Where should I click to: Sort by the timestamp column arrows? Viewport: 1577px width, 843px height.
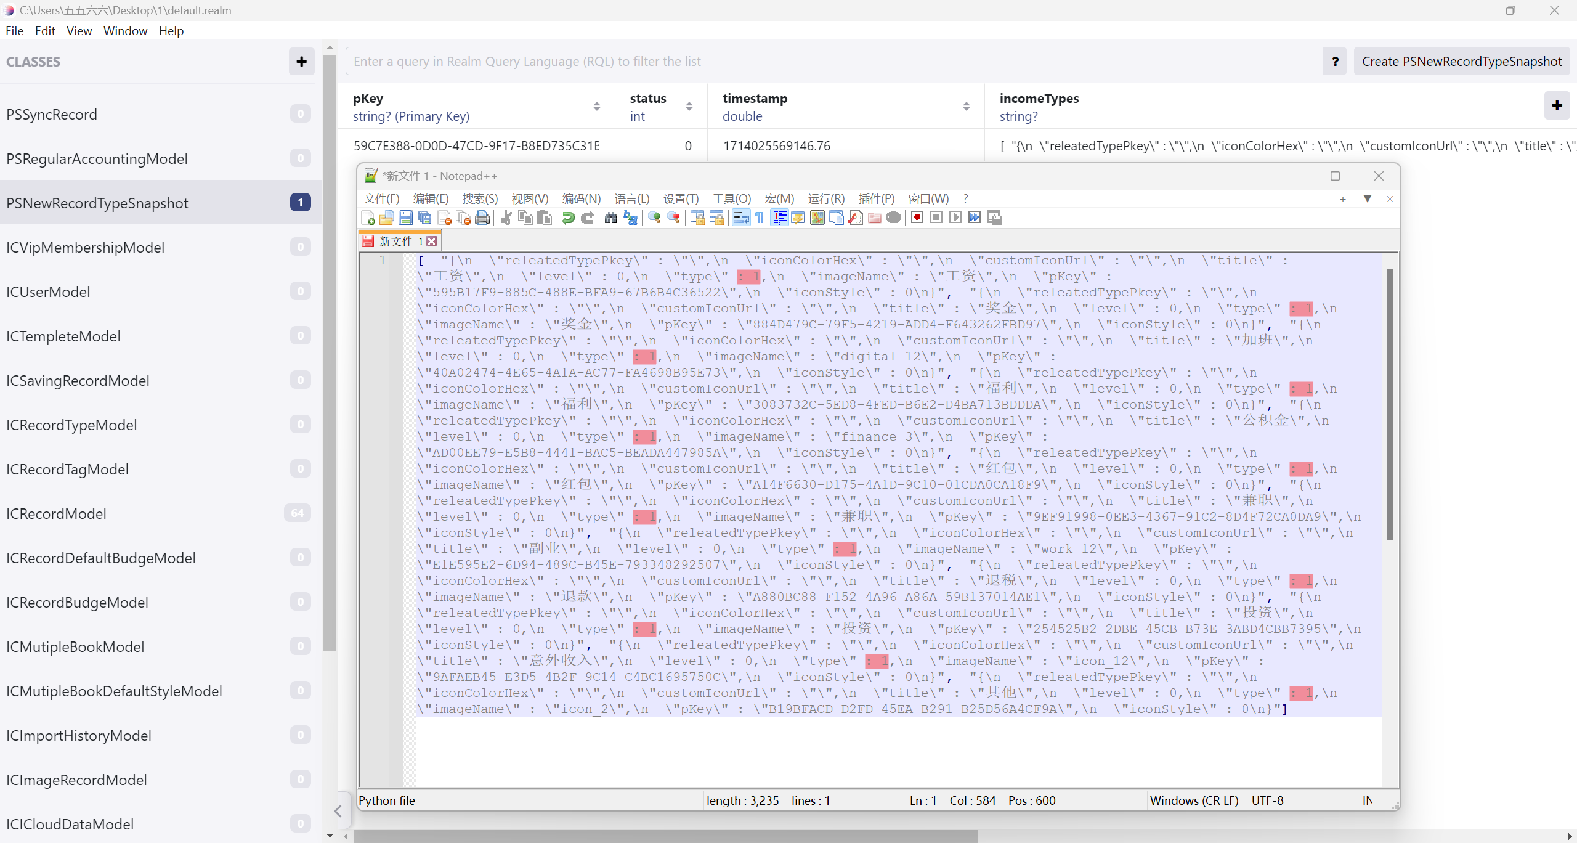[x=966, y=107]
